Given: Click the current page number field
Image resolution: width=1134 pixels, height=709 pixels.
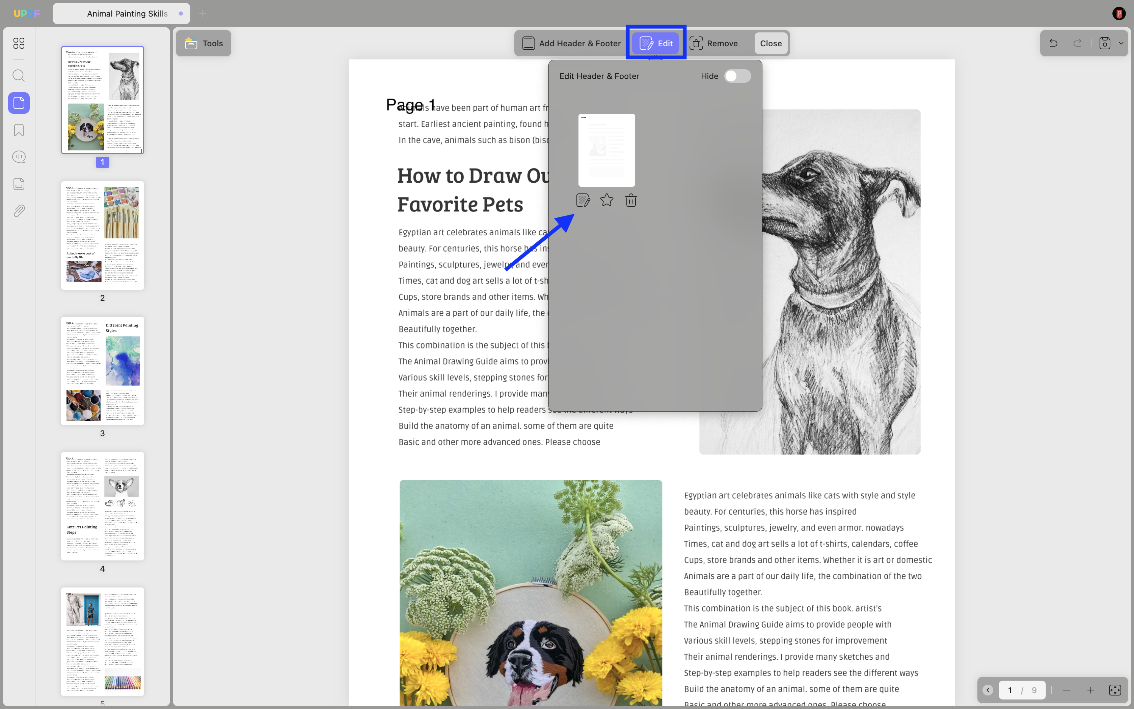Looking at the screenshot, I should pos(1010,690).
